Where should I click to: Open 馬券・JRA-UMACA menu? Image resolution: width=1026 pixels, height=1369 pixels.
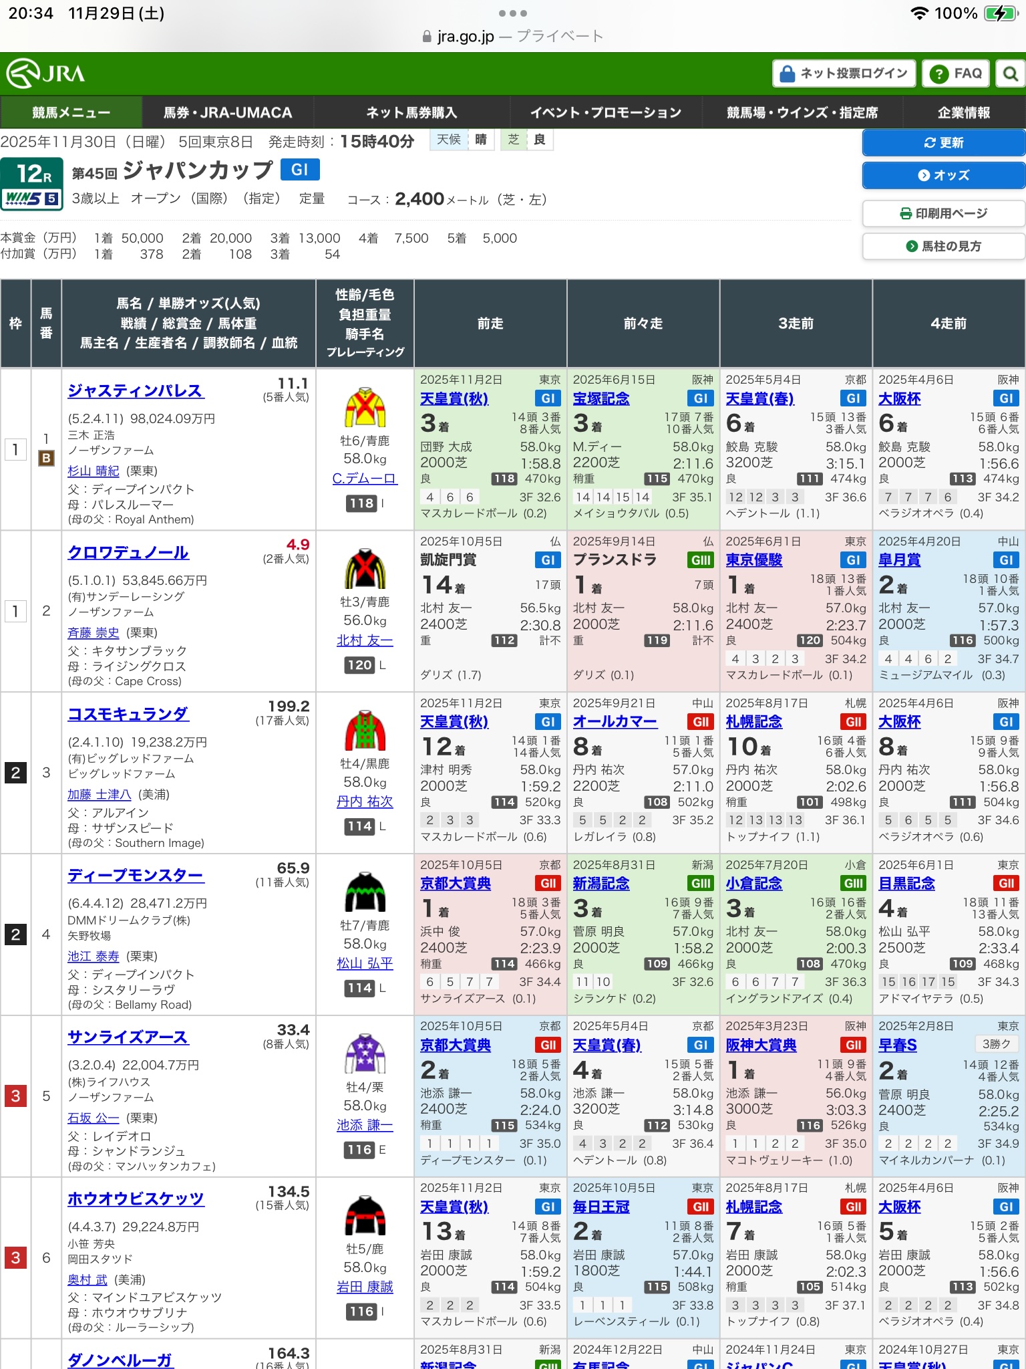coord(228,112)
